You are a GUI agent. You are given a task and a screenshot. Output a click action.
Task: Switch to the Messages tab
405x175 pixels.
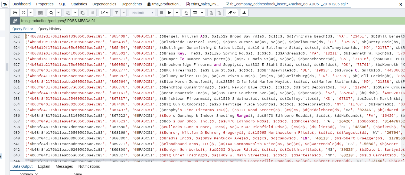(64, 166)
